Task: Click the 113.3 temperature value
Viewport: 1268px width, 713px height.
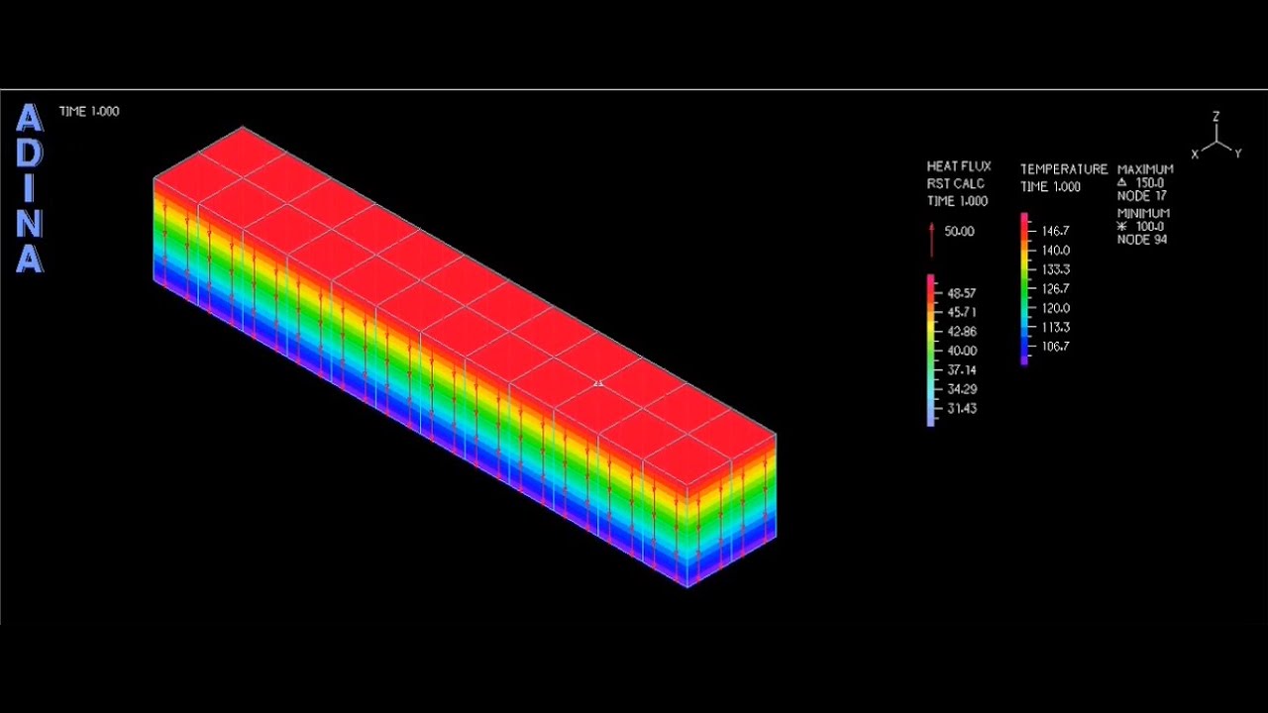Action: coord(1055,327)
